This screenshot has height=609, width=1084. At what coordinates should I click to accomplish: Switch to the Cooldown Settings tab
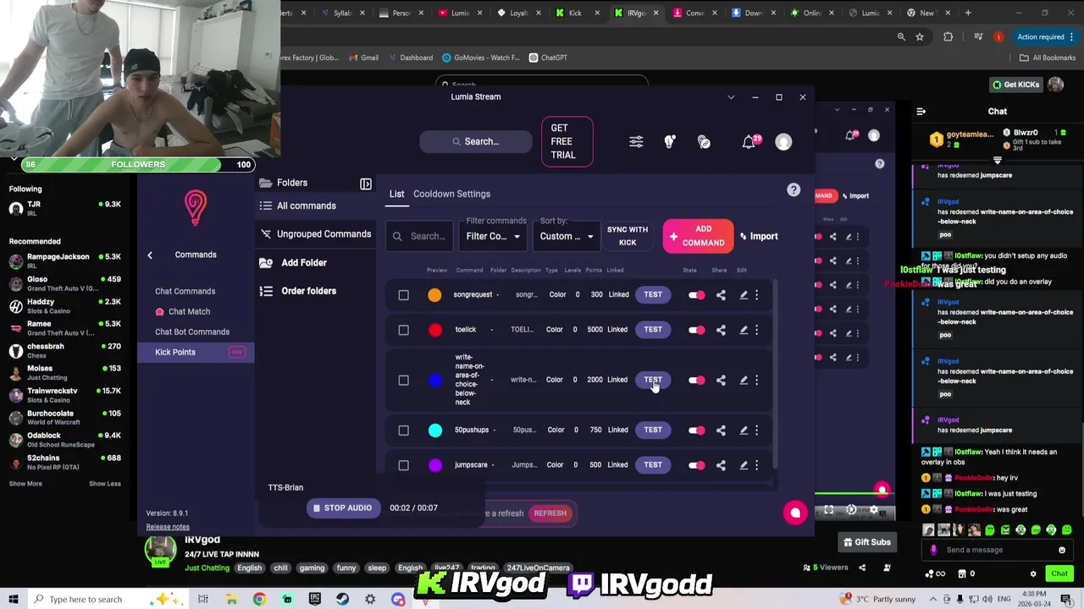451,194
